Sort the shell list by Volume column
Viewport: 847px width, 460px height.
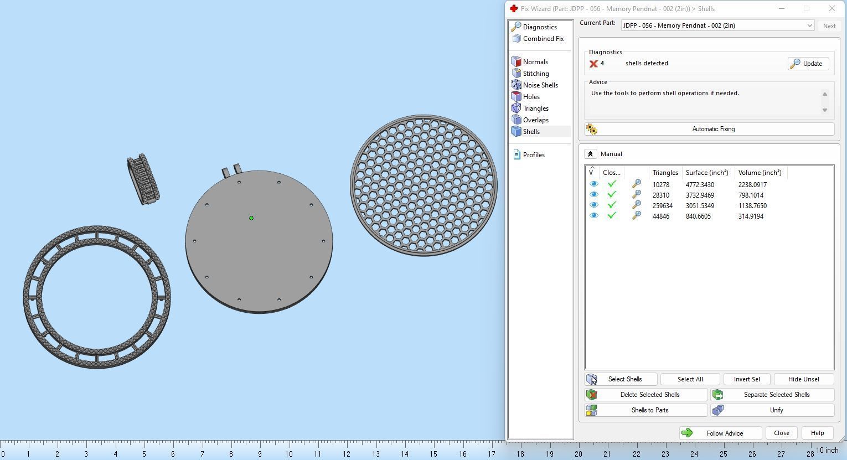pos(761,173)
